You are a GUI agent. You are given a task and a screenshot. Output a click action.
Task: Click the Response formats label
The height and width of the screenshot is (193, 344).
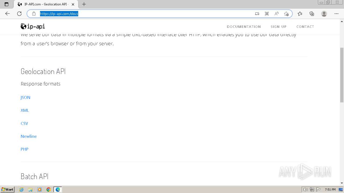click(x=41, y=84)
